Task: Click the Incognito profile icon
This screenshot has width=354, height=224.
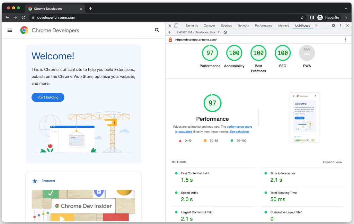Action: coord(320,17)
